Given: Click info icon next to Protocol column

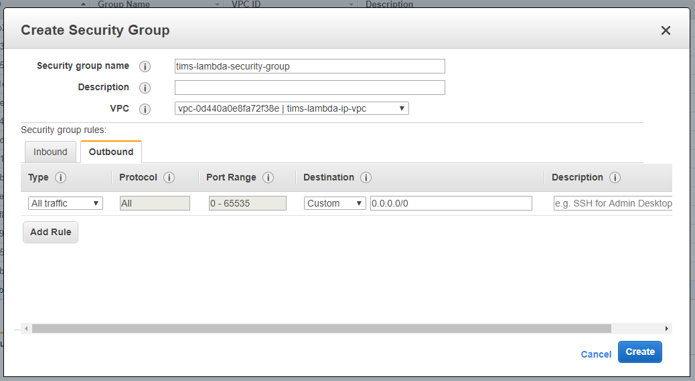Looking at the screenshot, I should tap(169, 177).
